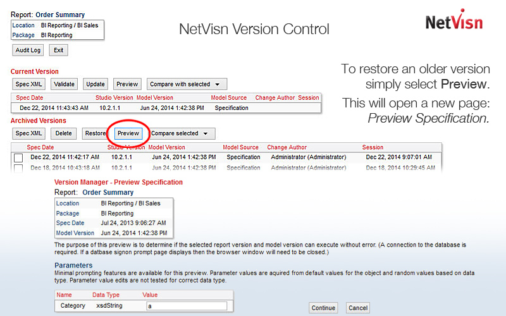Click archived Model Source column header
The width and height of the screenshot is (506, 316).
click(241, 147)
